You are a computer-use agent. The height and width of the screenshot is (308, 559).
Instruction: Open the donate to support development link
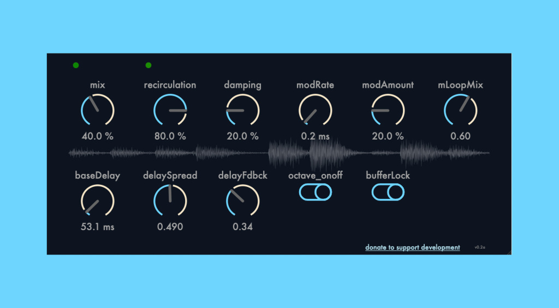tap(412, 247)
